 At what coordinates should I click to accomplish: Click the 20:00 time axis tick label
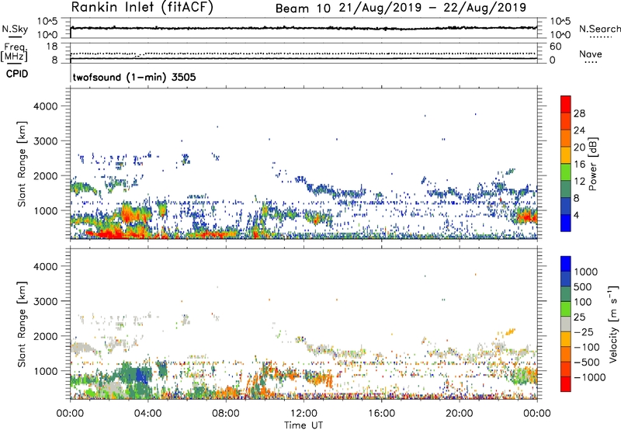point(460,414)
